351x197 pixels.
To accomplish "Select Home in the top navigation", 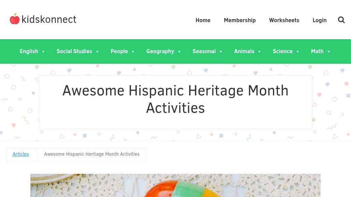I will pos(203,20).
